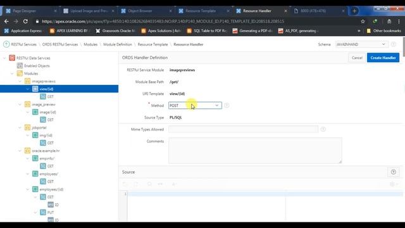Click the view/{id} template icon

pos(35,89)
